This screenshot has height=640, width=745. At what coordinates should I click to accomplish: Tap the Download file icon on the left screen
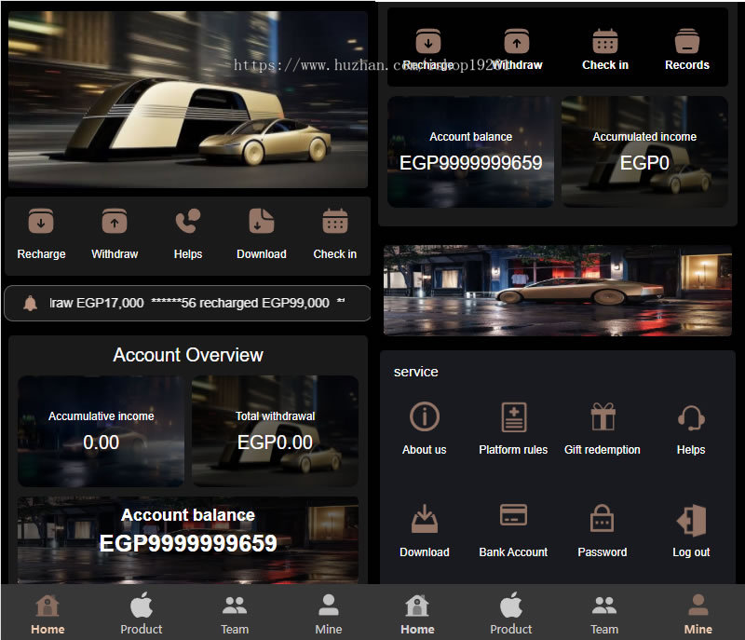click(x=262, y=221)
